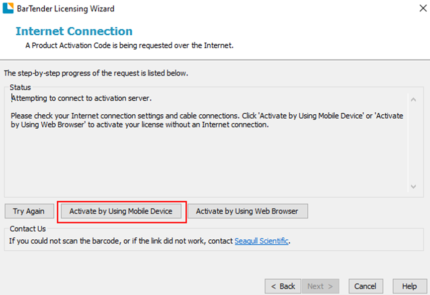Image resolution: width=430 pixels, height=295 pixels.
Task: Open the Seagull Scientific link
Action: pyautogui.click(x=261, y=241)
